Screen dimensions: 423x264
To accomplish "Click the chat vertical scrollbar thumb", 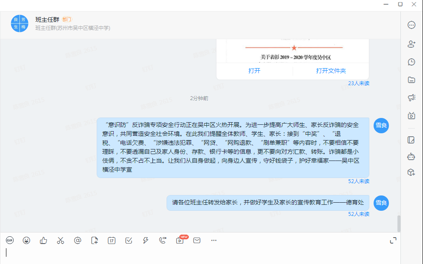I will 399,224.
